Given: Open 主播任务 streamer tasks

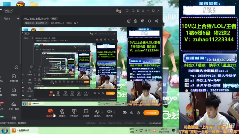Looking at the screenshot, I should (x=14, y=78).
